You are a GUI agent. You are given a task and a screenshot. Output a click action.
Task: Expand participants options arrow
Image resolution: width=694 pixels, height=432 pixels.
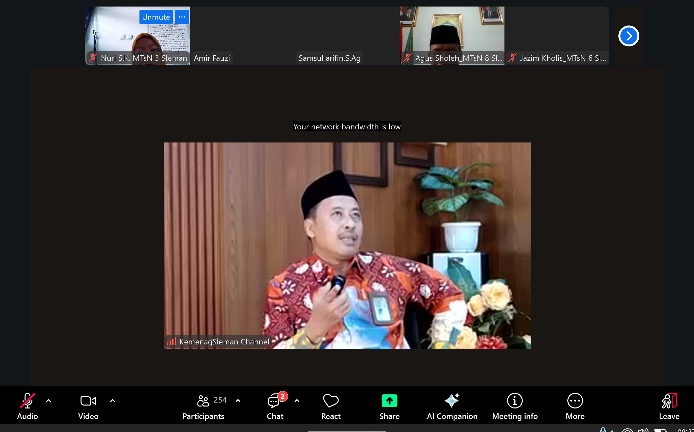click(x=238, y=401)
